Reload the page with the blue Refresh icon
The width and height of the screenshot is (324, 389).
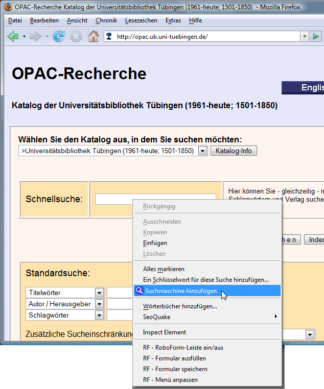(59, 36)
